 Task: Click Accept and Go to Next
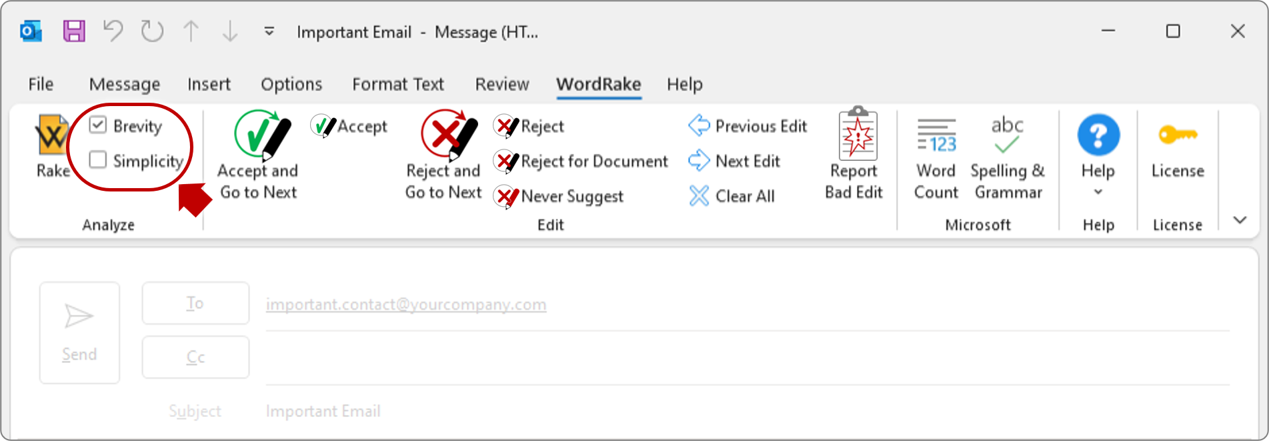point(258,155)
